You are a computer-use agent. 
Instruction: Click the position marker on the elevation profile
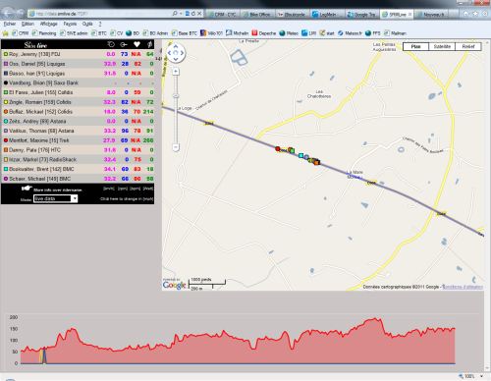(44, 355)
